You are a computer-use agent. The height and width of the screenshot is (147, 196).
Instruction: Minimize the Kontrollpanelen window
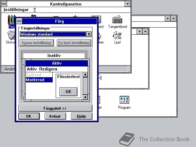point(127,4)
